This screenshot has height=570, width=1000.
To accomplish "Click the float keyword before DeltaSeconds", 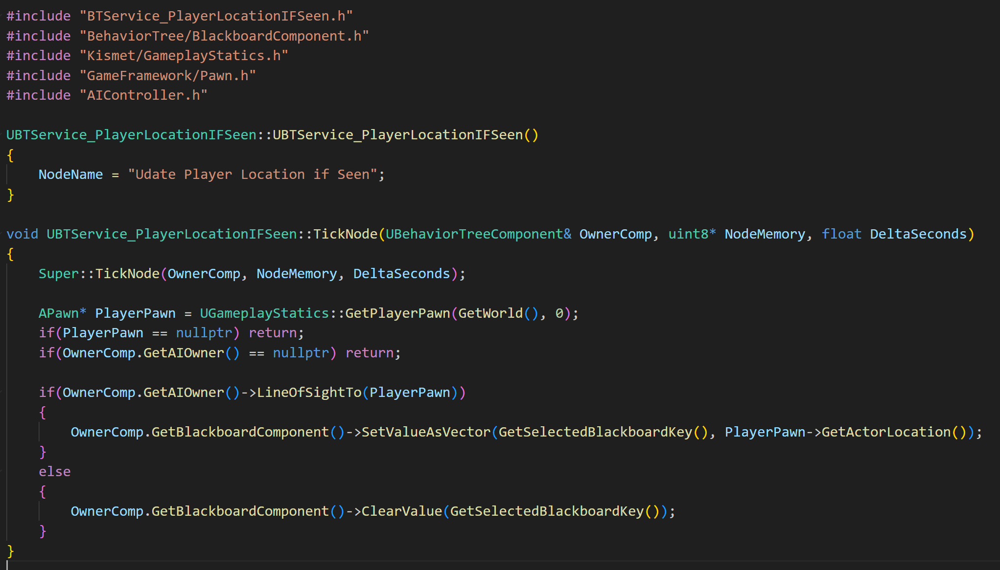I will click(841, 234).
